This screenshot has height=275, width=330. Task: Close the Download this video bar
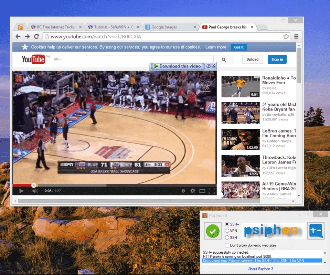(x=214, y=65)
